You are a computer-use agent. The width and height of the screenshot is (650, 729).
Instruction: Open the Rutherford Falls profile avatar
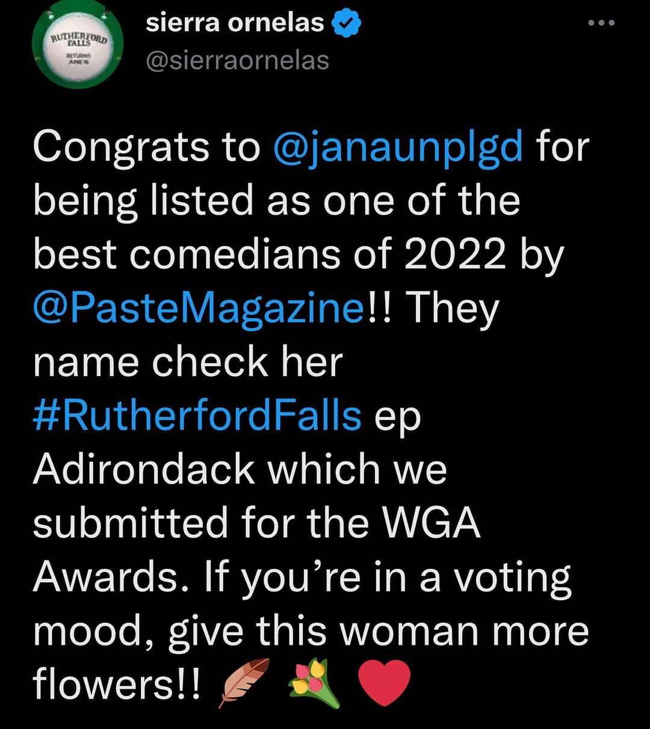coord(78,44)
